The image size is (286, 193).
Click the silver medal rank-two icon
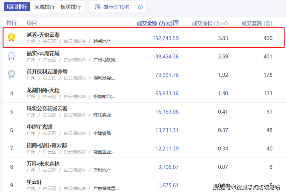(12, 56)
